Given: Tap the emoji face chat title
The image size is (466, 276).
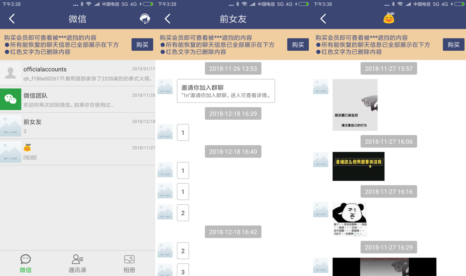Looking at the screenshot, I should click(389, 18).
